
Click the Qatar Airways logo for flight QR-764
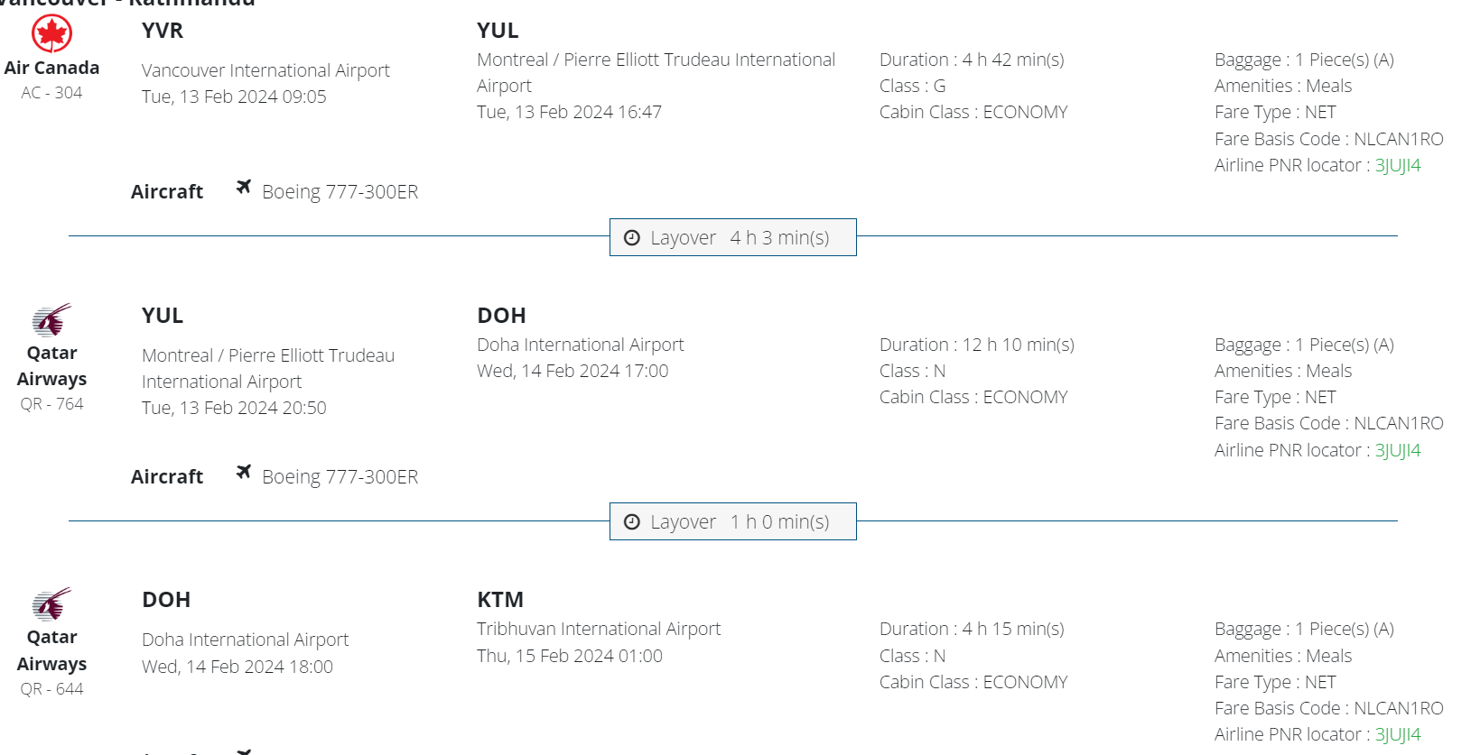coord(51,320)
